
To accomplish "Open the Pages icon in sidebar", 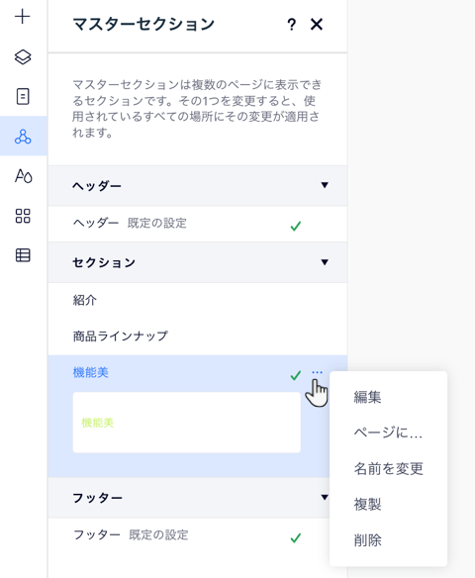I will [23, 96].
